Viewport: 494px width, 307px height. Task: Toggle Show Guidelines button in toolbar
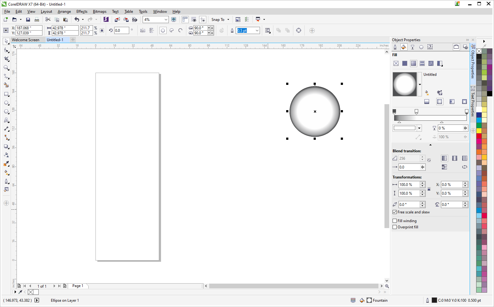(203, 19)
